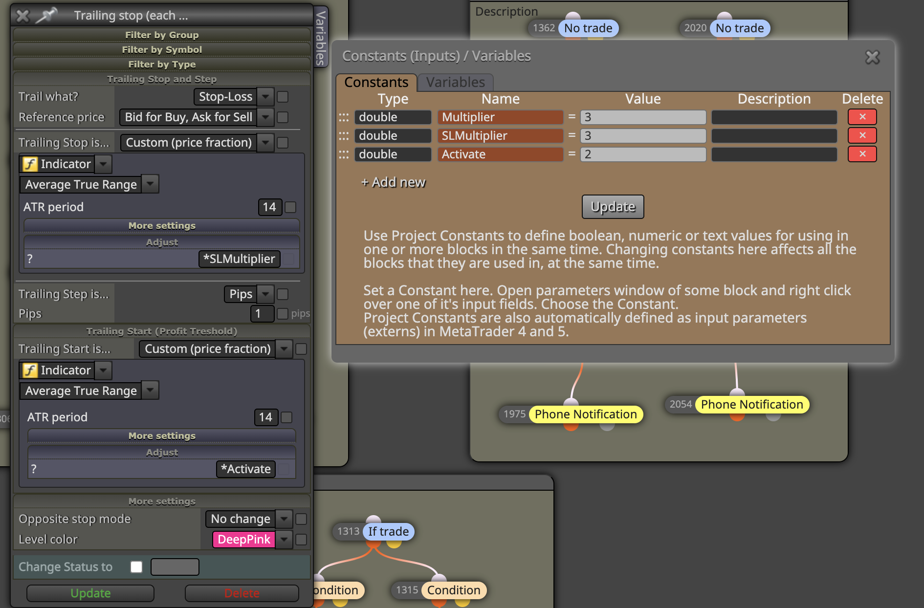The image size is (924, 608).
Task: Switch to the Variables tab
Action: [455, 82]
